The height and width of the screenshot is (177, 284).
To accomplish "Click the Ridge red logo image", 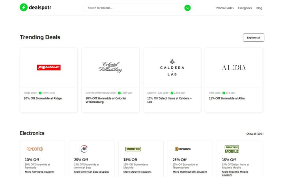I will (49, 68).
